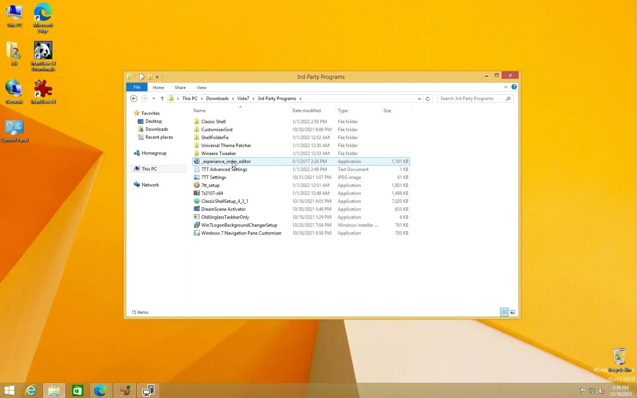The height and width of the screenshot is (398, 637).
Task: Open the Customize Quick Access Toolbar dropdown
Action: click(157, 77)
